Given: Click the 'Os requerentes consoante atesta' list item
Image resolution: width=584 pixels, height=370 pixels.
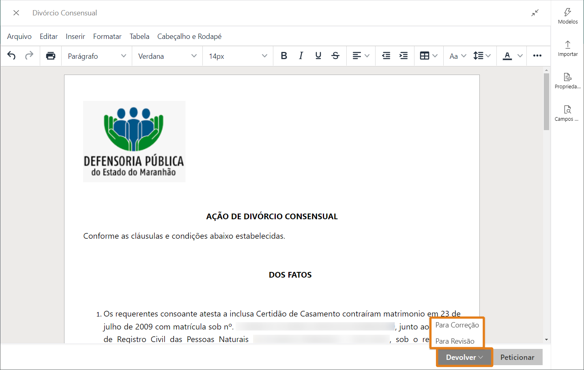Looking at the screenshot, I should click(282, 327).
